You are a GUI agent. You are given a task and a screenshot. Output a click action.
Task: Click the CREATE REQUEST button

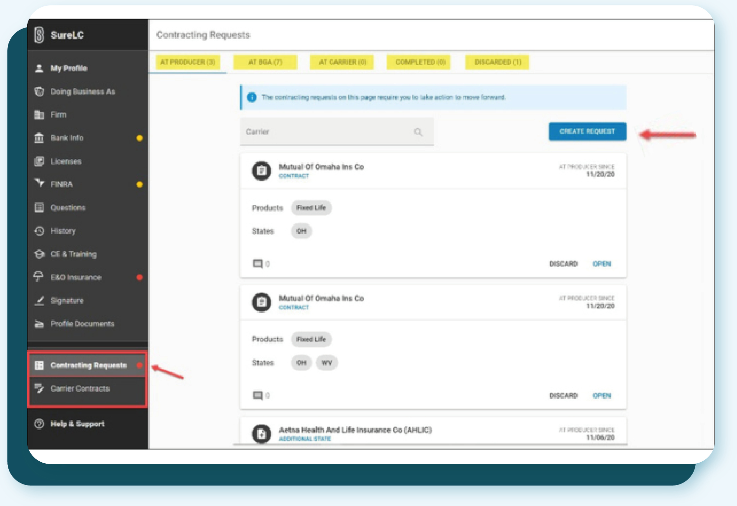(587, 131)
